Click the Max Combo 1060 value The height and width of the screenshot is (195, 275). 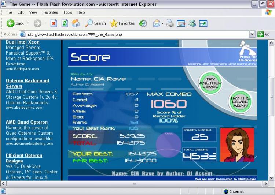169,104
